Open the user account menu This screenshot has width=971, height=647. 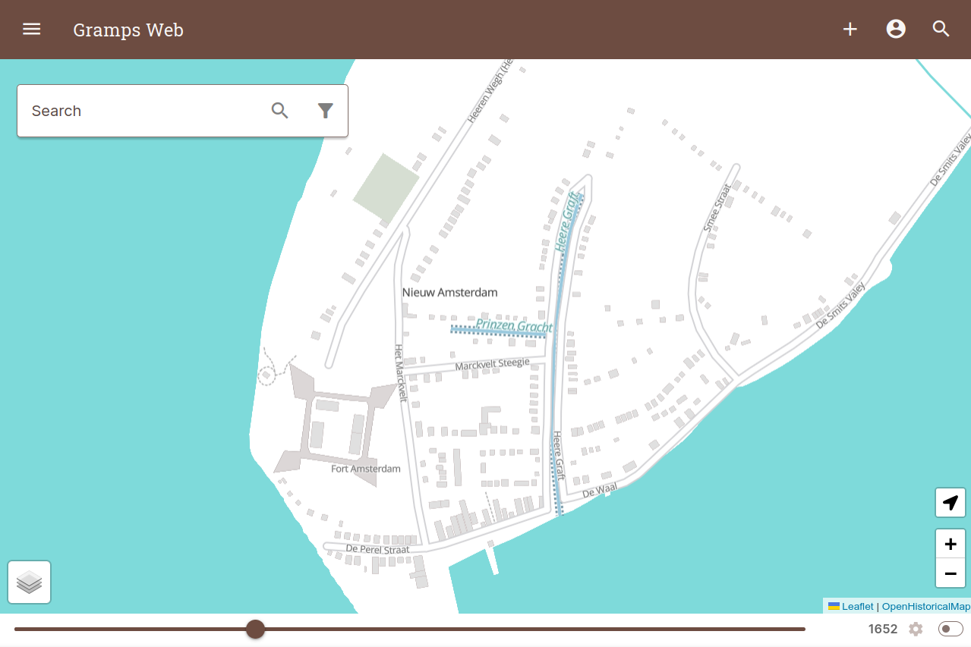(896, 30)
